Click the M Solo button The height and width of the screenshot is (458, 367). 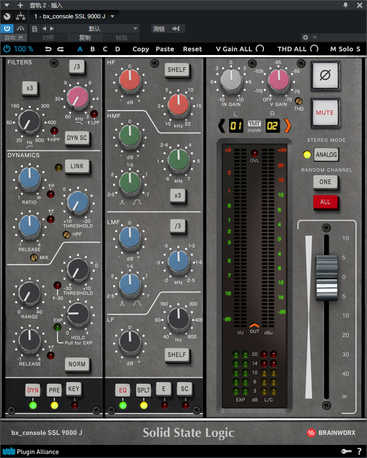click(341, 49)
